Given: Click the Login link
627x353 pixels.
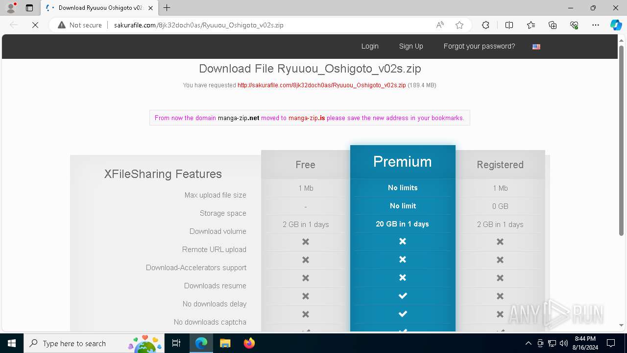Looking at the screenshot, I should (370, 46).
